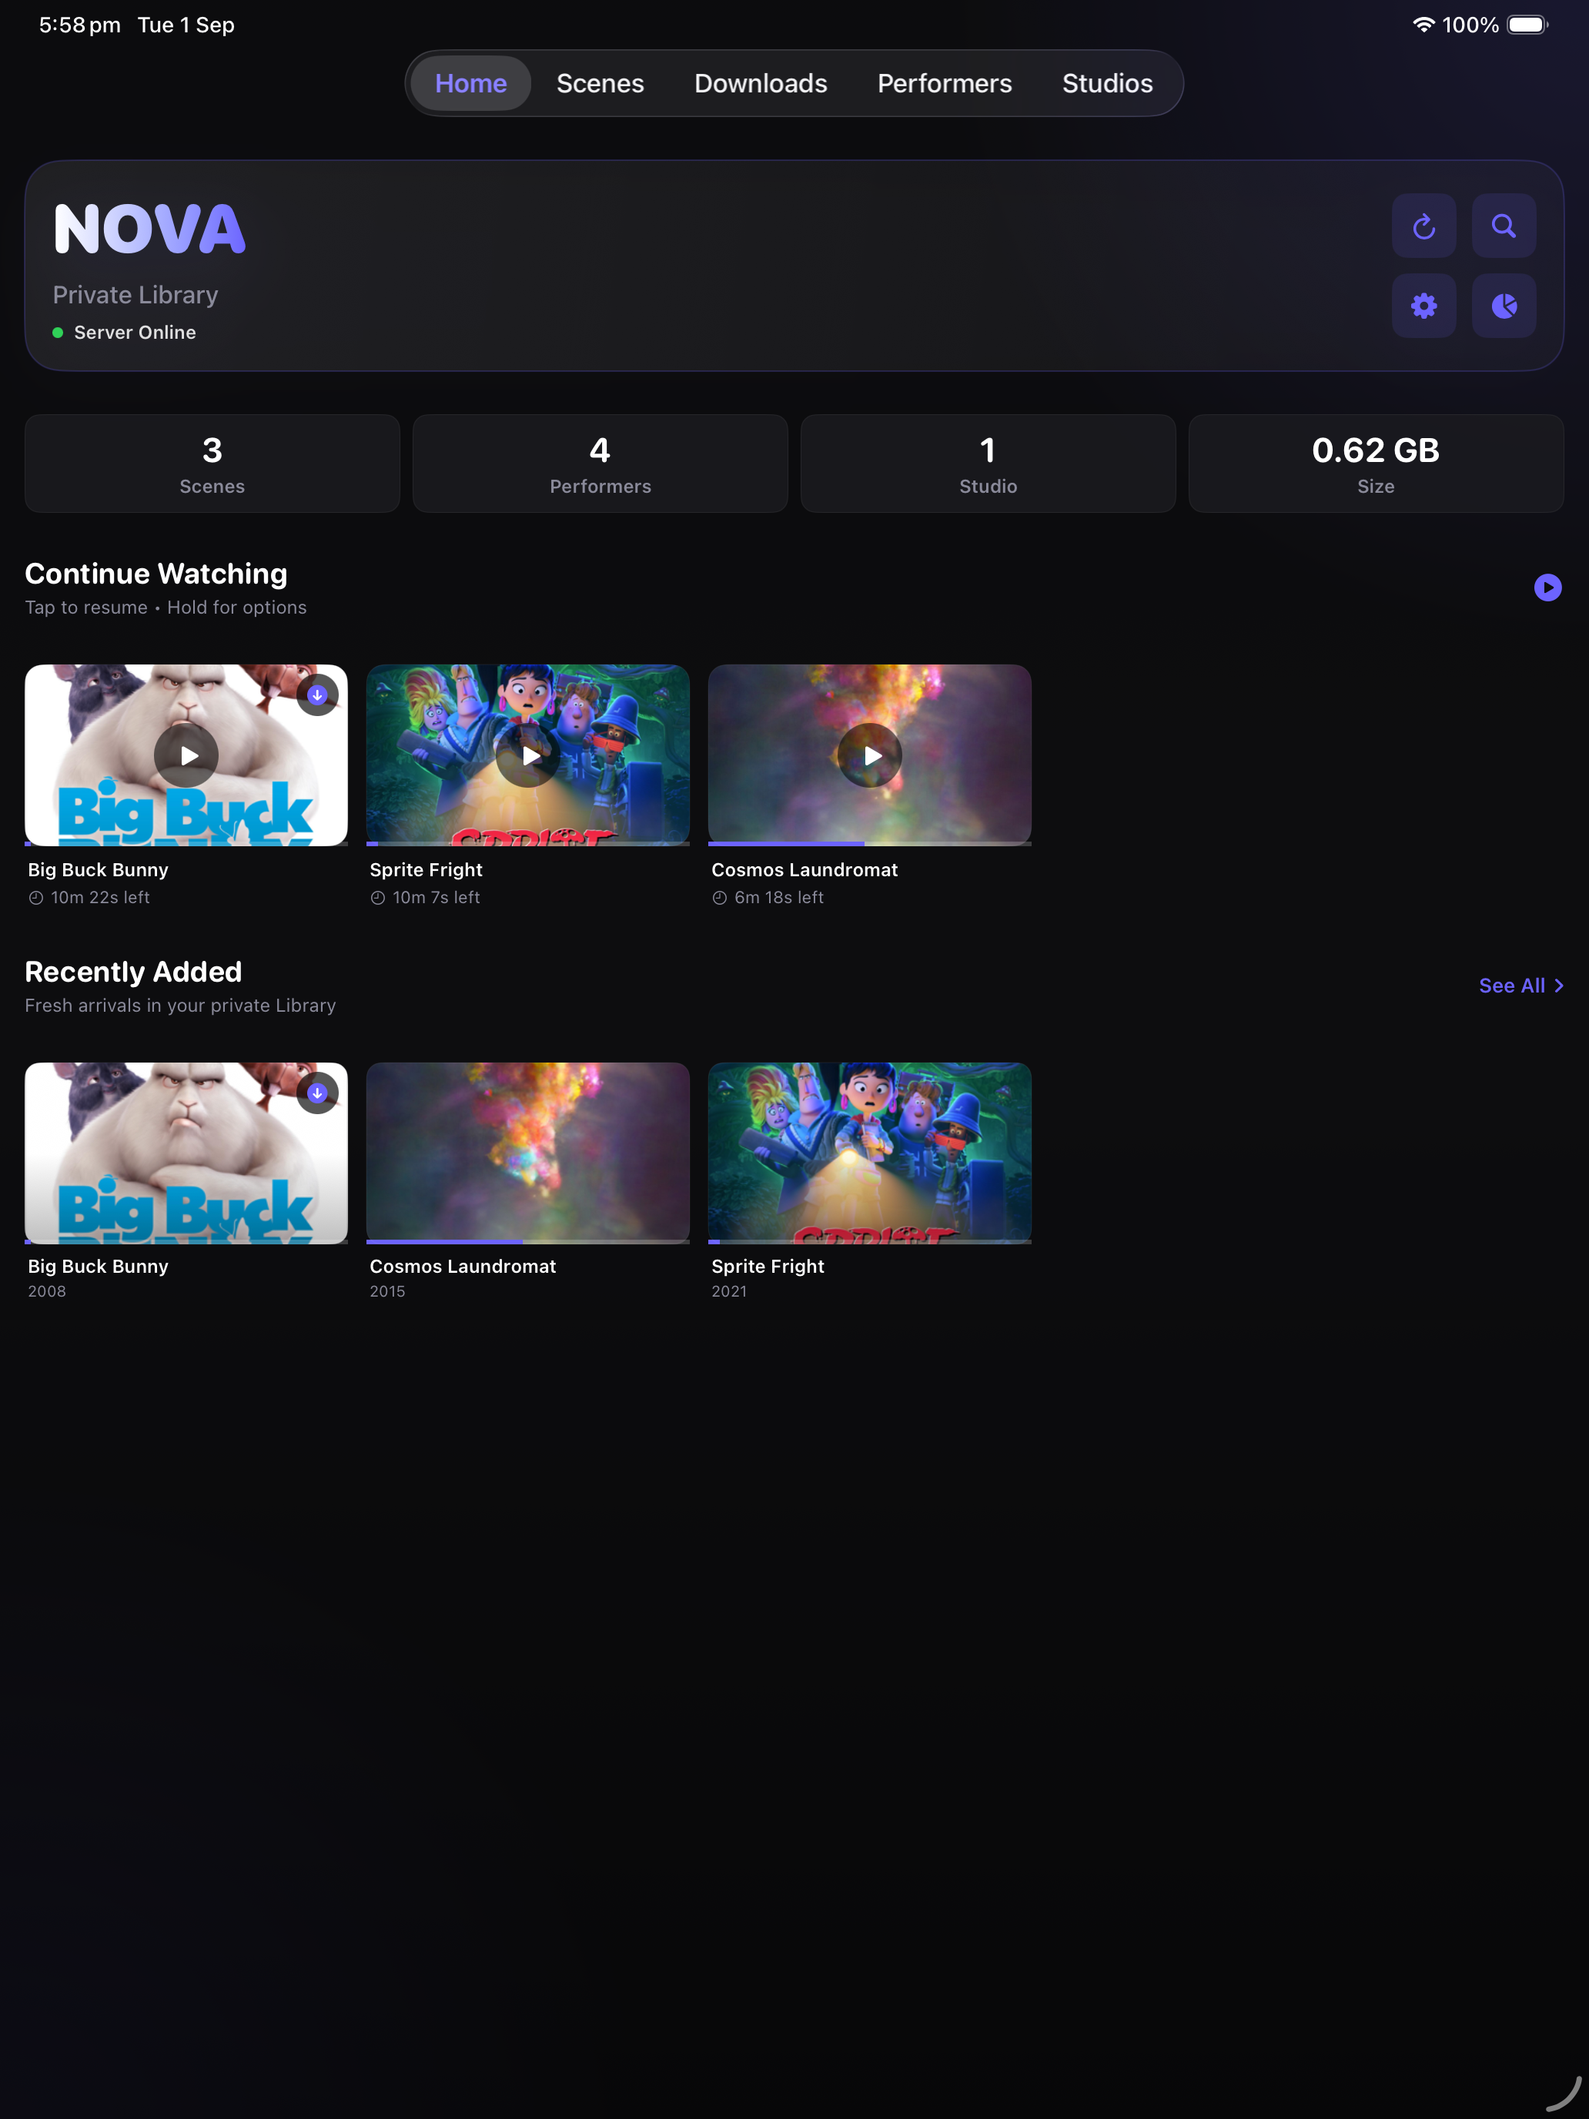The image size is (1589, 2119).
Task: Go to the Downloads tab
Action: 761,83
